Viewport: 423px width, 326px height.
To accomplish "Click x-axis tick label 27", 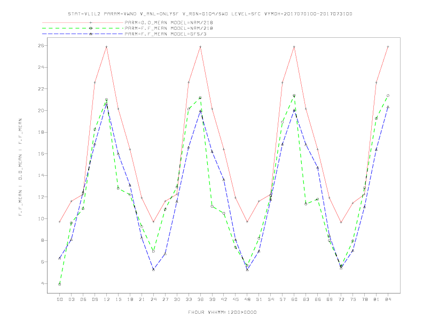I will coord(165,299).
